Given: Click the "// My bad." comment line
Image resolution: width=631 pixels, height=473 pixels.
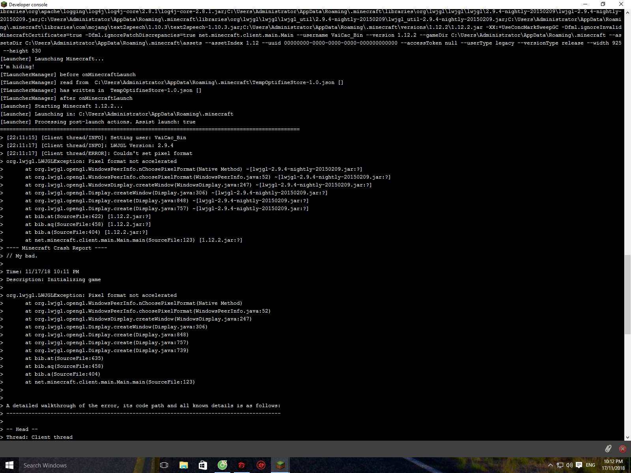Looking at the screenshot, I should tap(19, 256).
